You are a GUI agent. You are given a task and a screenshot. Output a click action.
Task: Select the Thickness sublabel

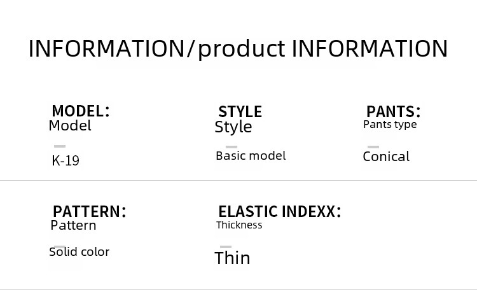239,225
